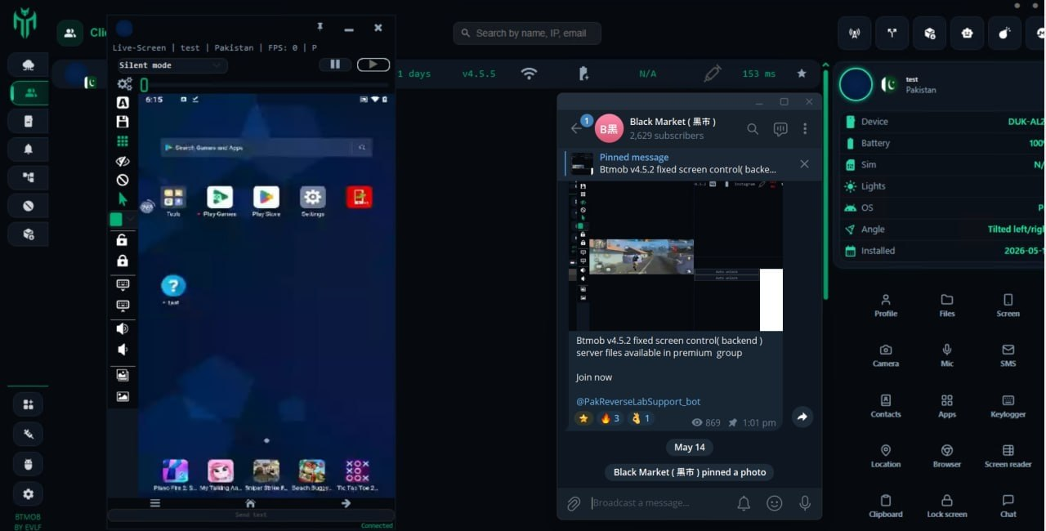Screen dimensions: 1046x531
Task: Dismiss the pinned message bar
Action: point(804,164)
